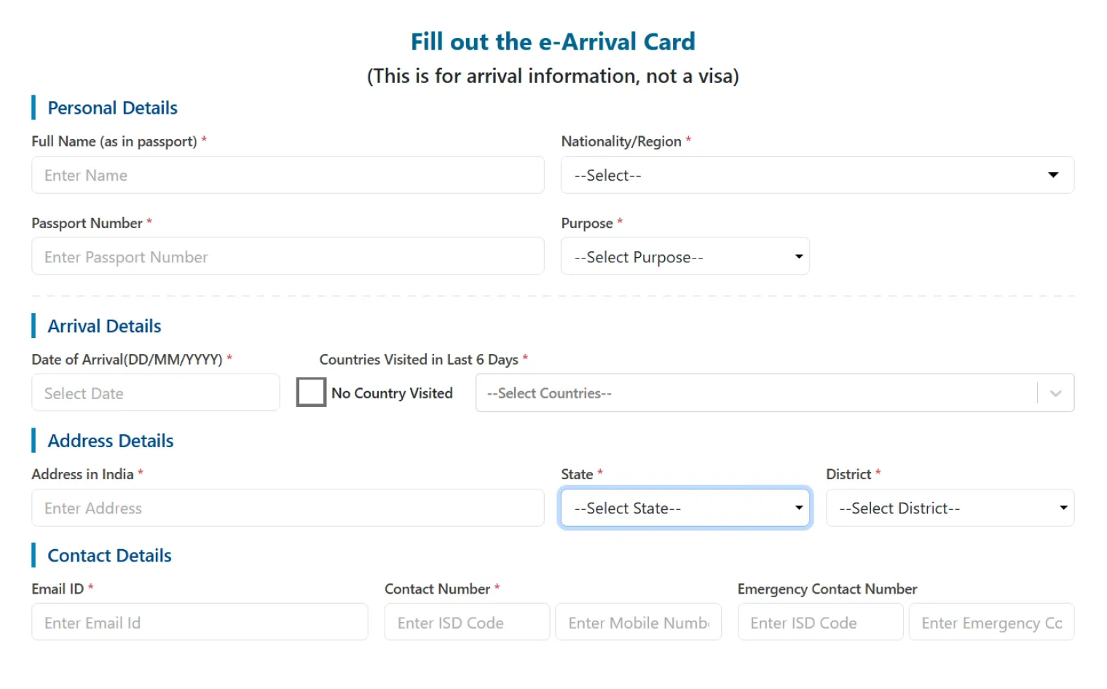The width and height of the screenshot is (1107, 689).
Task: Click the Emergency Contact ISD Code field
Action: (819, 623)
